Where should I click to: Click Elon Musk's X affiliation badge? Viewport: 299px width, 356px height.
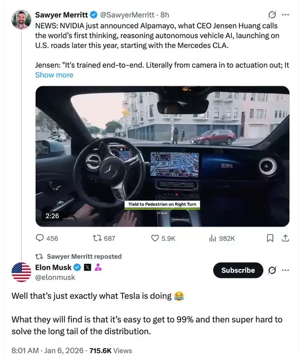click(88, 267)
